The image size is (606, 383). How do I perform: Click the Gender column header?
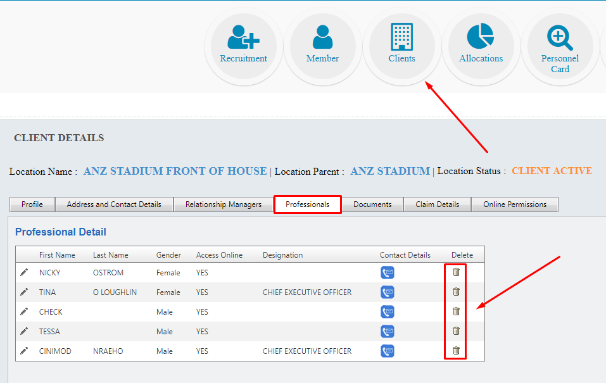[x=168, y=255]
